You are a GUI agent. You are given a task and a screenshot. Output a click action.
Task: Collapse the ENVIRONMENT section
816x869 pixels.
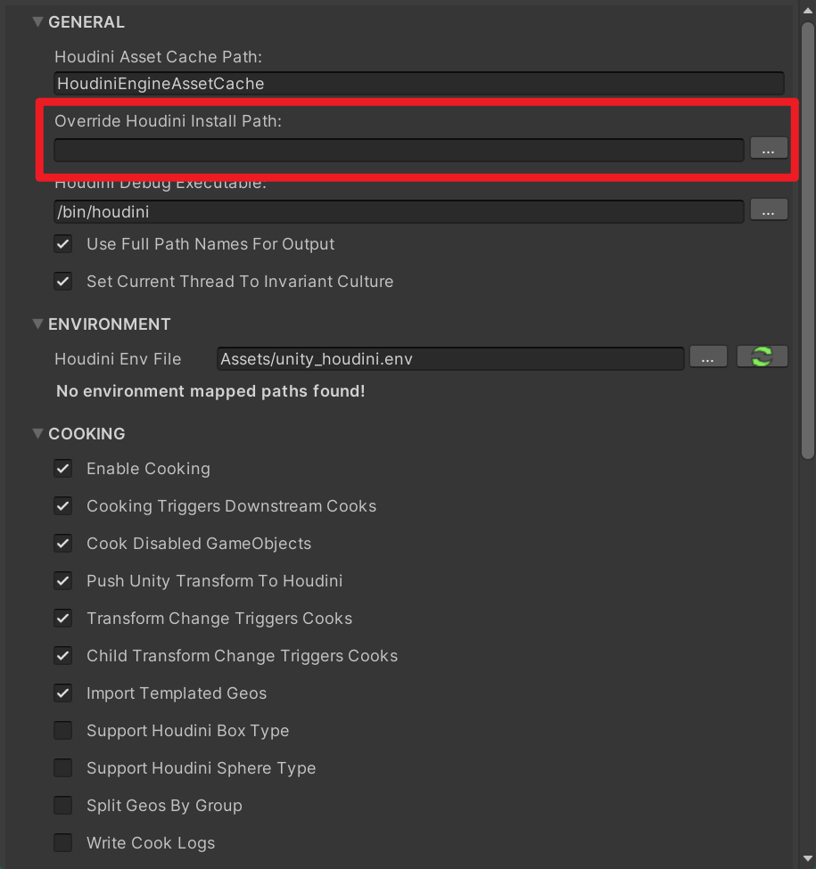coord(37,324)
